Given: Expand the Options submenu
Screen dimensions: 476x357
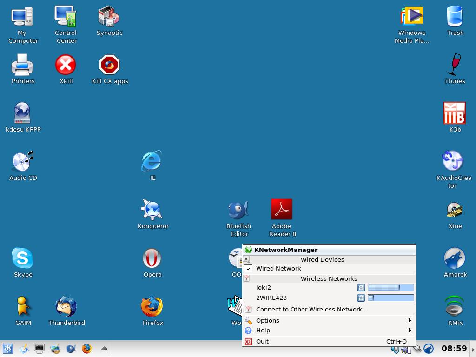Looking at the screenshot, I should point(329,321).
